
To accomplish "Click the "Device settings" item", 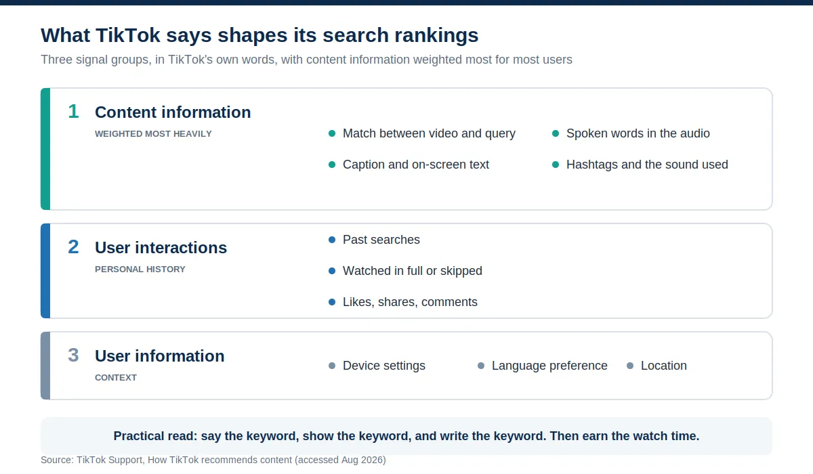I will (x=384, y=366).
